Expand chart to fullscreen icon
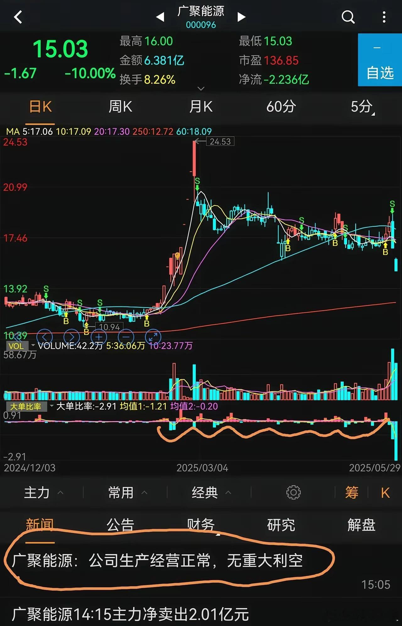Image resolution: width=402 pixels, height=626 pixels. pyautogui.click(x=153, y=337)
